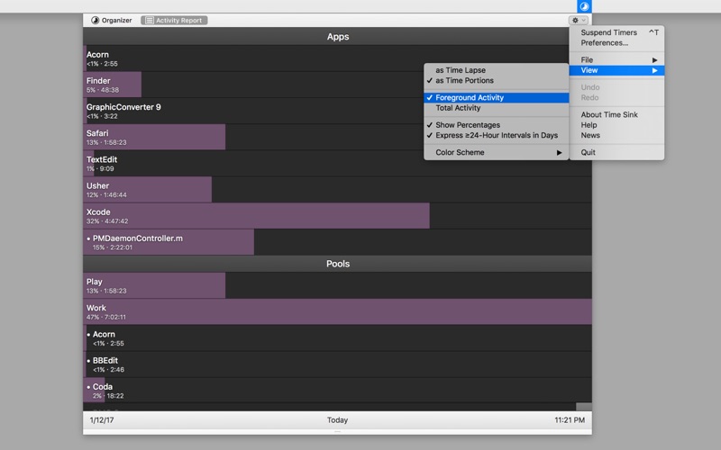Viewport: 721px width, 450px height.
Task: Click the Usher activity bar
Action: (147, 190)
